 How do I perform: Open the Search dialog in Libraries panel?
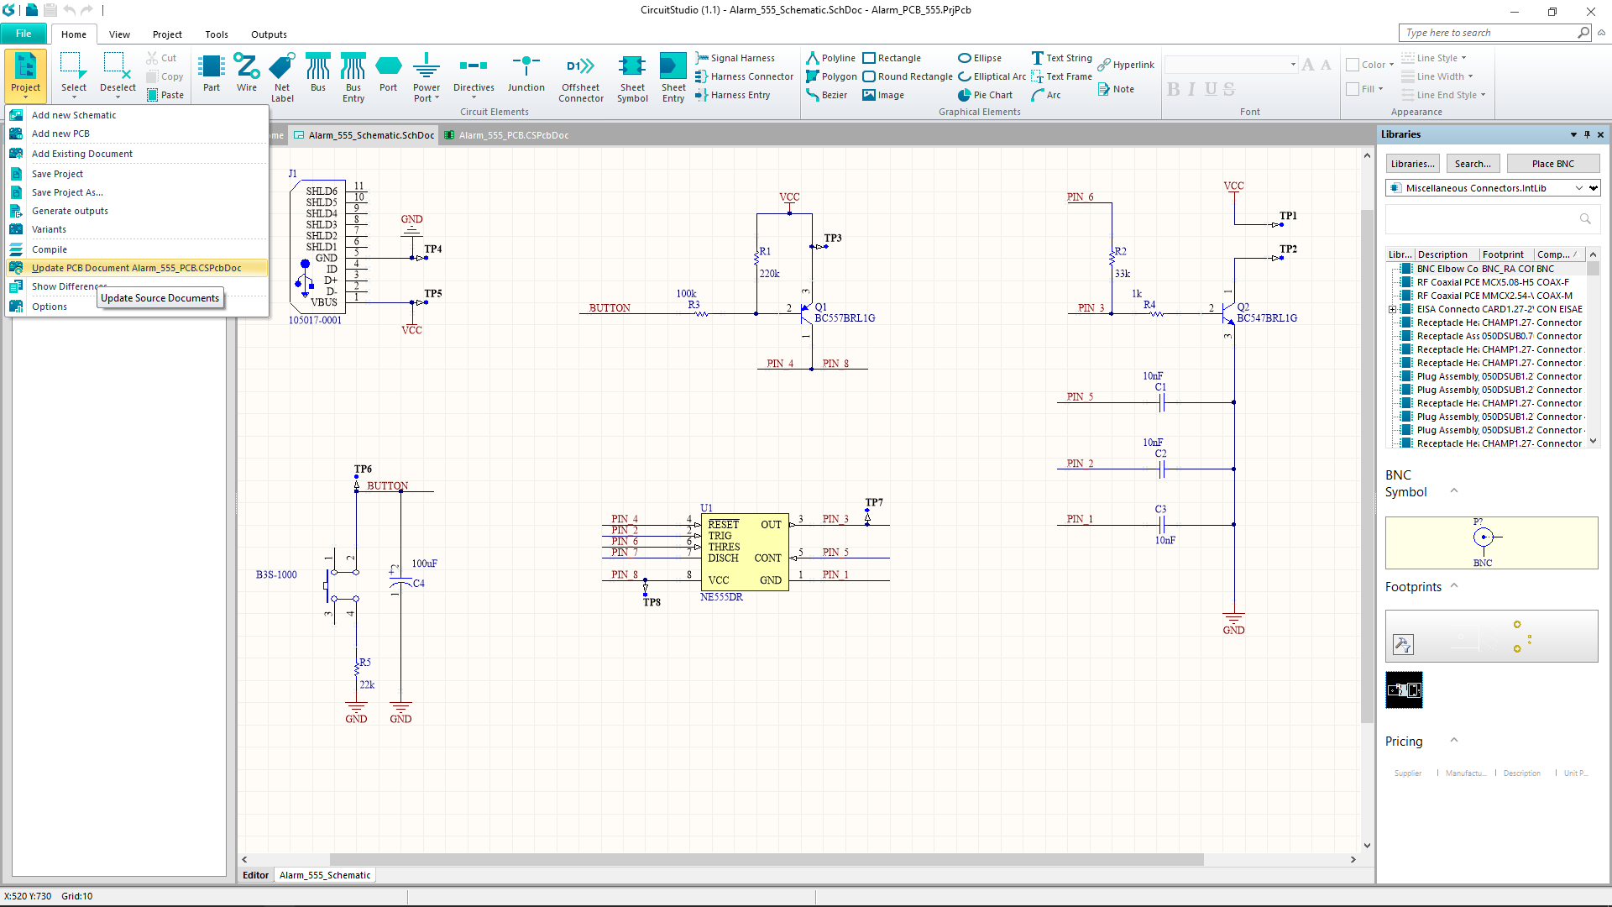point(1473,163)
